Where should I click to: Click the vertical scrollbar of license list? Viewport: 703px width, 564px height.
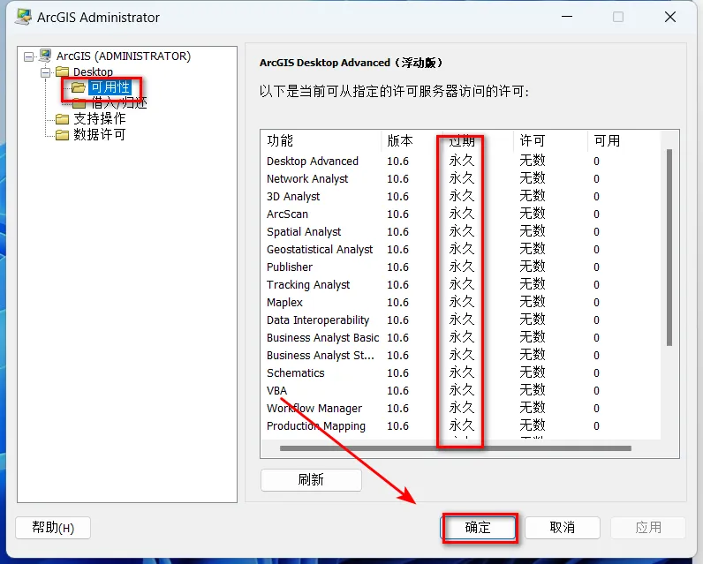point(669,247)
